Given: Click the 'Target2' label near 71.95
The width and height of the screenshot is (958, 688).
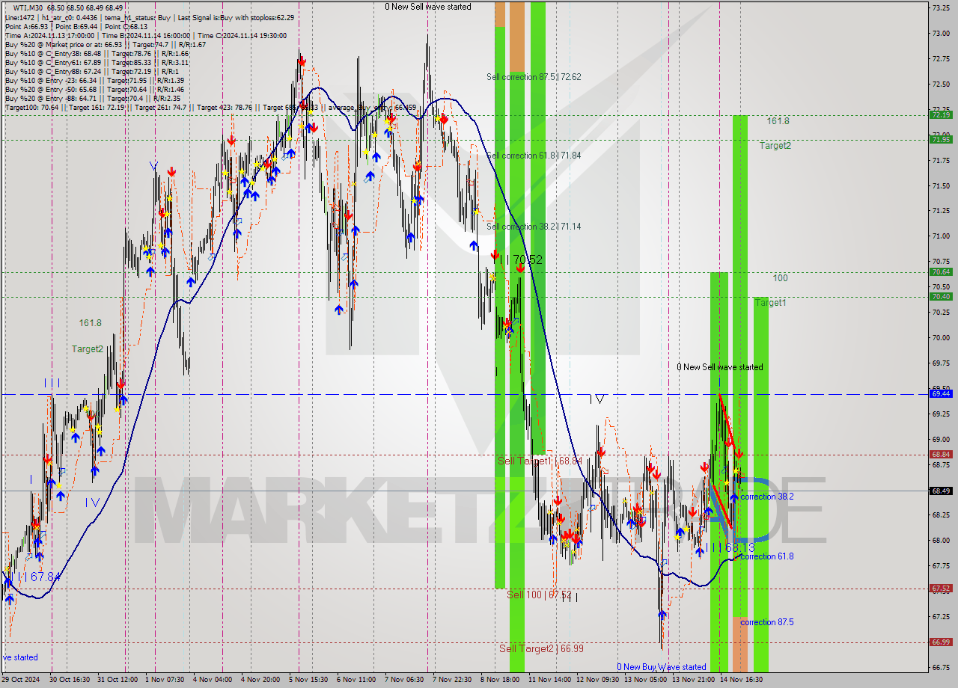Looking at the screenshot, I should tap(775, 146).
